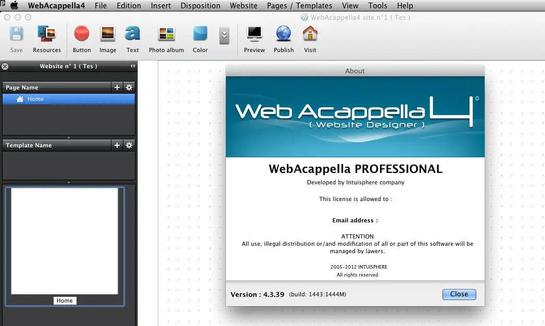This screenshot has width=545, height=326.
Task: Collapse the side panel with double arrows
Action: (132, 66)
